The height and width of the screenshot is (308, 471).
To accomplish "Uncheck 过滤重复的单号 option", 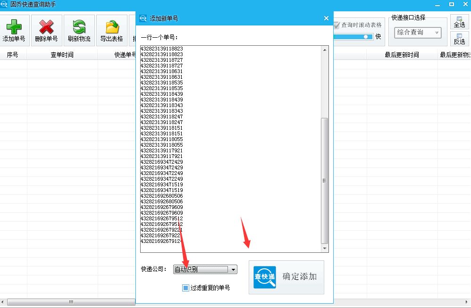I will pyautogui.click(x=185, y=287).
